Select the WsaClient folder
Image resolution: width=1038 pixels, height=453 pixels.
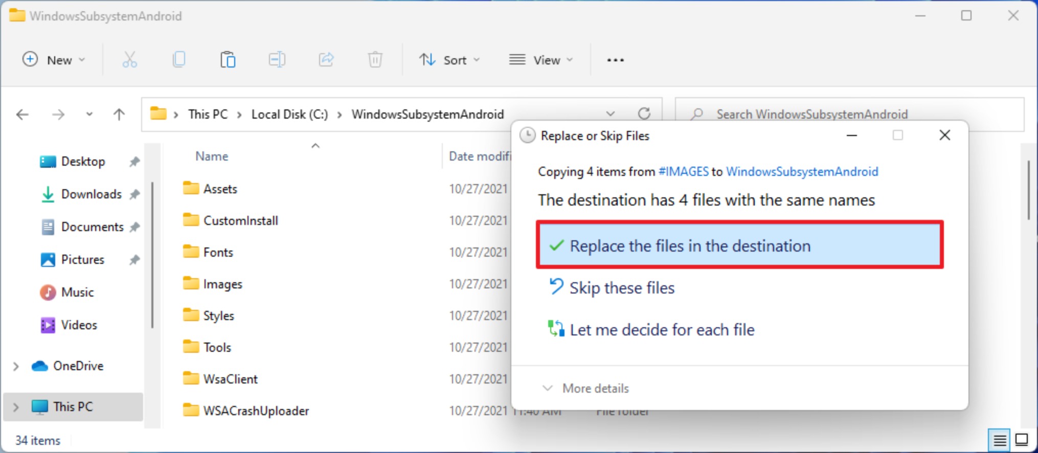(220, 379)
